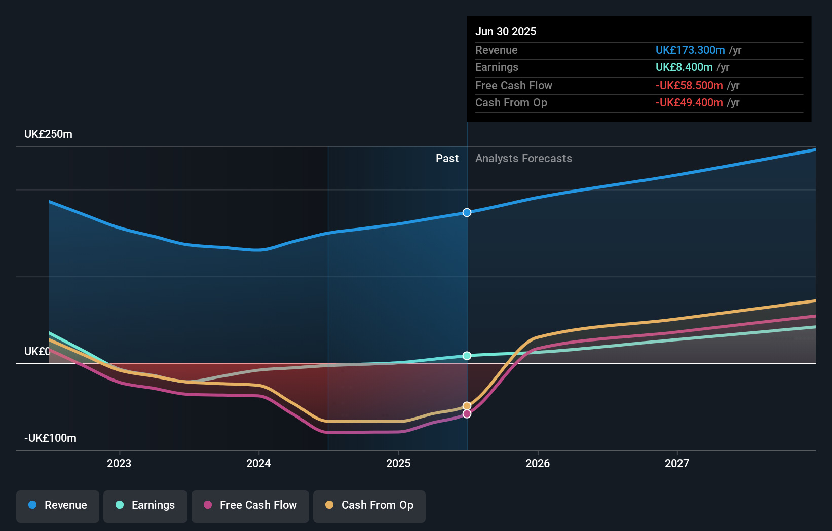The width and height of the screenshot is (832, 531).
Task: Click the Cash From Op row label in tooltip
Action: (x=511, y=103)
